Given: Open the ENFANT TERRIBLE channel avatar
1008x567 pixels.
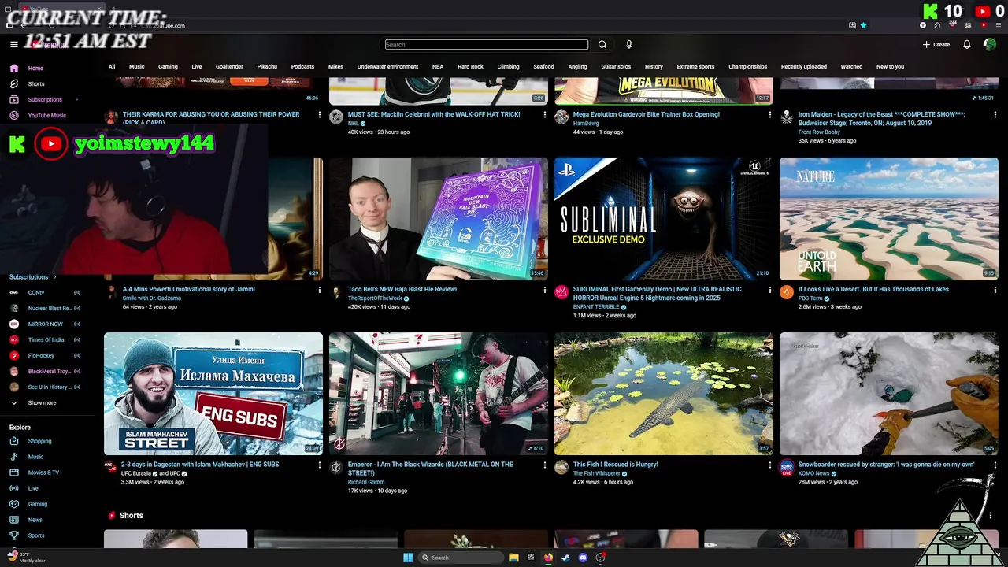Looking at the screenshot, I should pos(561,292).
